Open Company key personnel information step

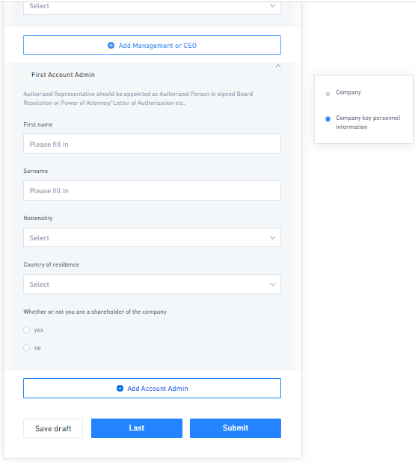[x=368, y=122]
